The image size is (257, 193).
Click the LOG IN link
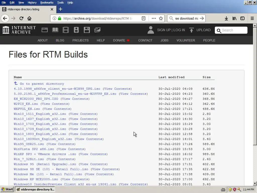point(179,30)
